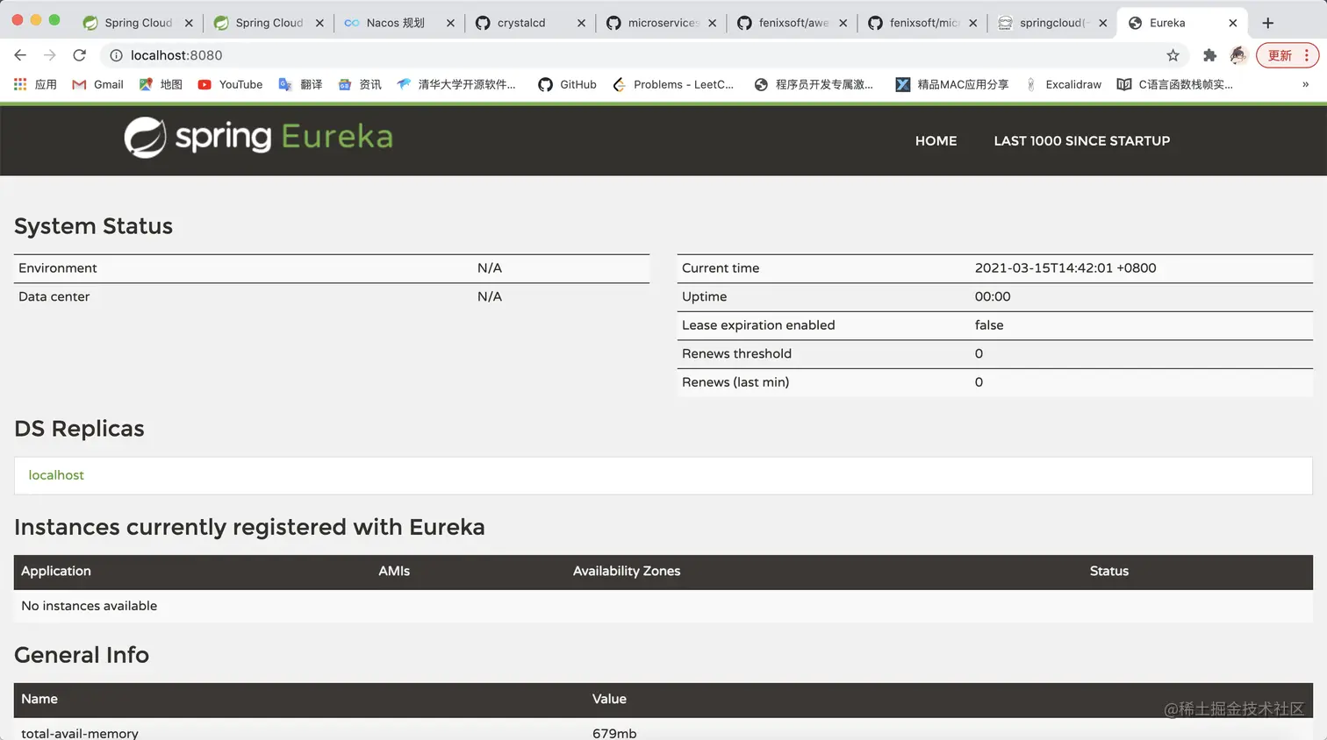Close the crystalcd tab
This screenshot has width=1327, height=740.
pos(581,23)
